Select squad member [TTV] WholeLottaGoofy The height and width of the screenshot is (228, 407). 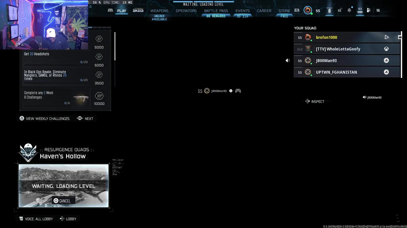(347, 49)
